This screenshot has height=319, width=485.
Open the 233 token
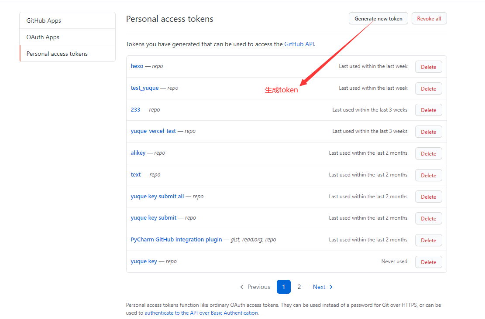(x=135, y=110)
